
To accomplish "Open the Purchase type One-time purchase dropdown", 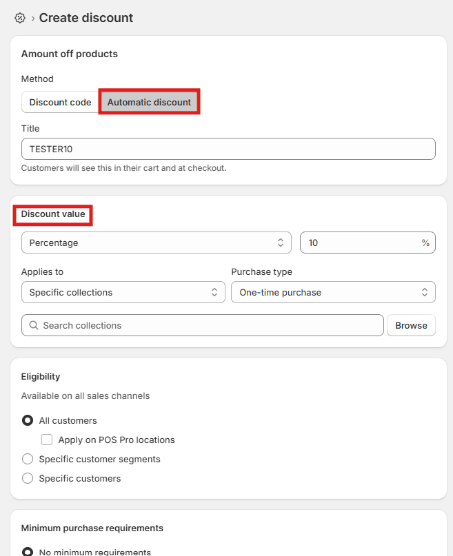I will click(333, 292).
